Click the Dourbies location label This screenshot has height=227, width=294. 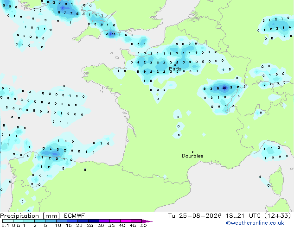[x=192, y=156]
